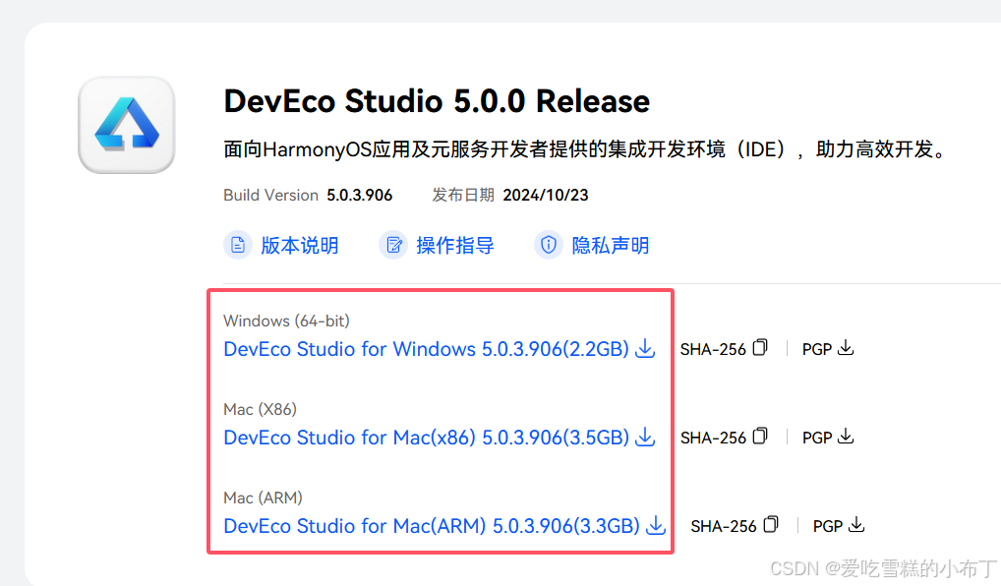Image resolution: width=1001 pixels, height=586 pixels.
Task: Download DevEco Studio for Windows 5.0.3.906
Action: (426, 349)
